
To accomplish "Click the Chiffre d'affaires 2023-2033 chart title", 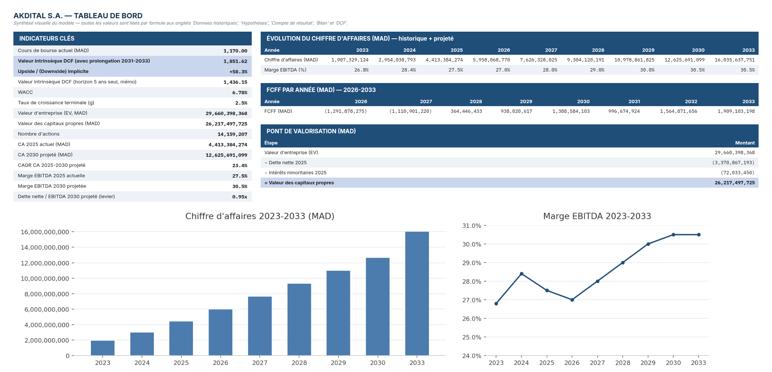I will [260, 216].
